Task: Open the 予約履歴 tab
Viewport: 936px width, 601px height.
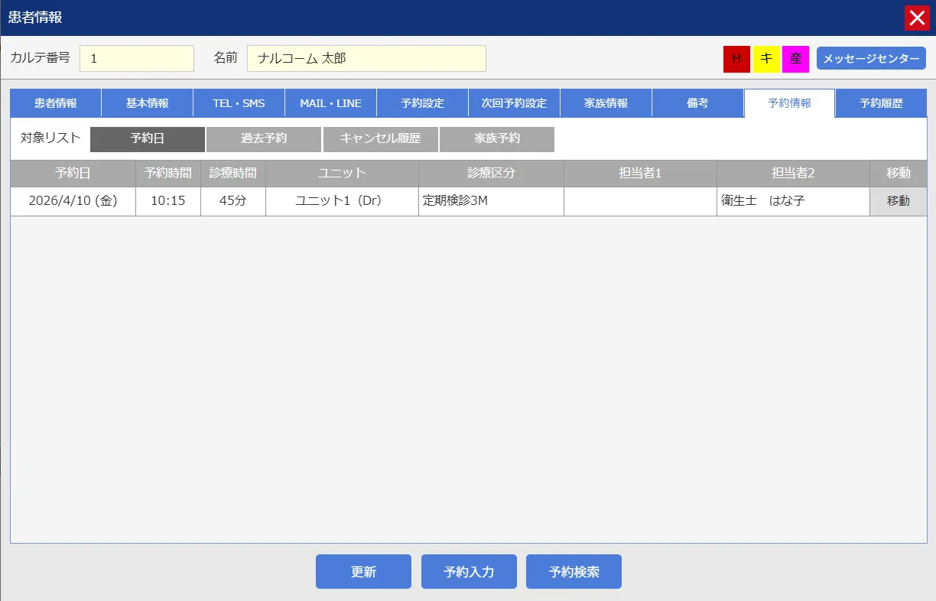Action: click(x=881, y=103)
